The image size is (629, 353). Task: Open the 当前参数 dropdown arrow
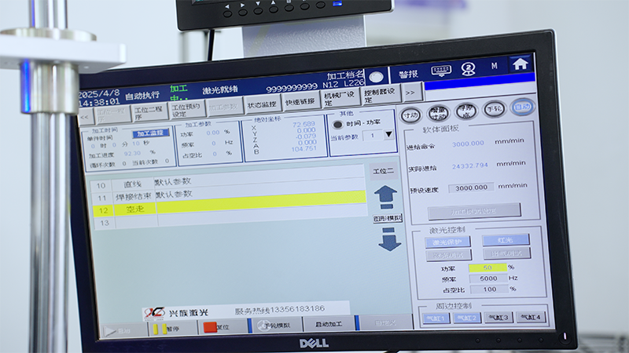(x=388, y=135)
